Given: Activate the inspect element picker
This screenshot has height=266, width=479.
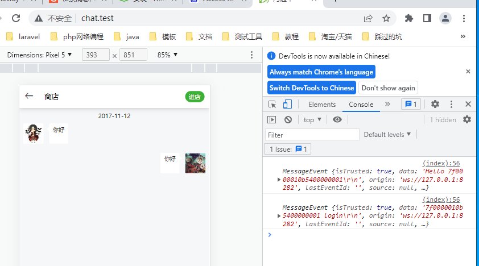Looking at the screenshot, I should (272, 104).
